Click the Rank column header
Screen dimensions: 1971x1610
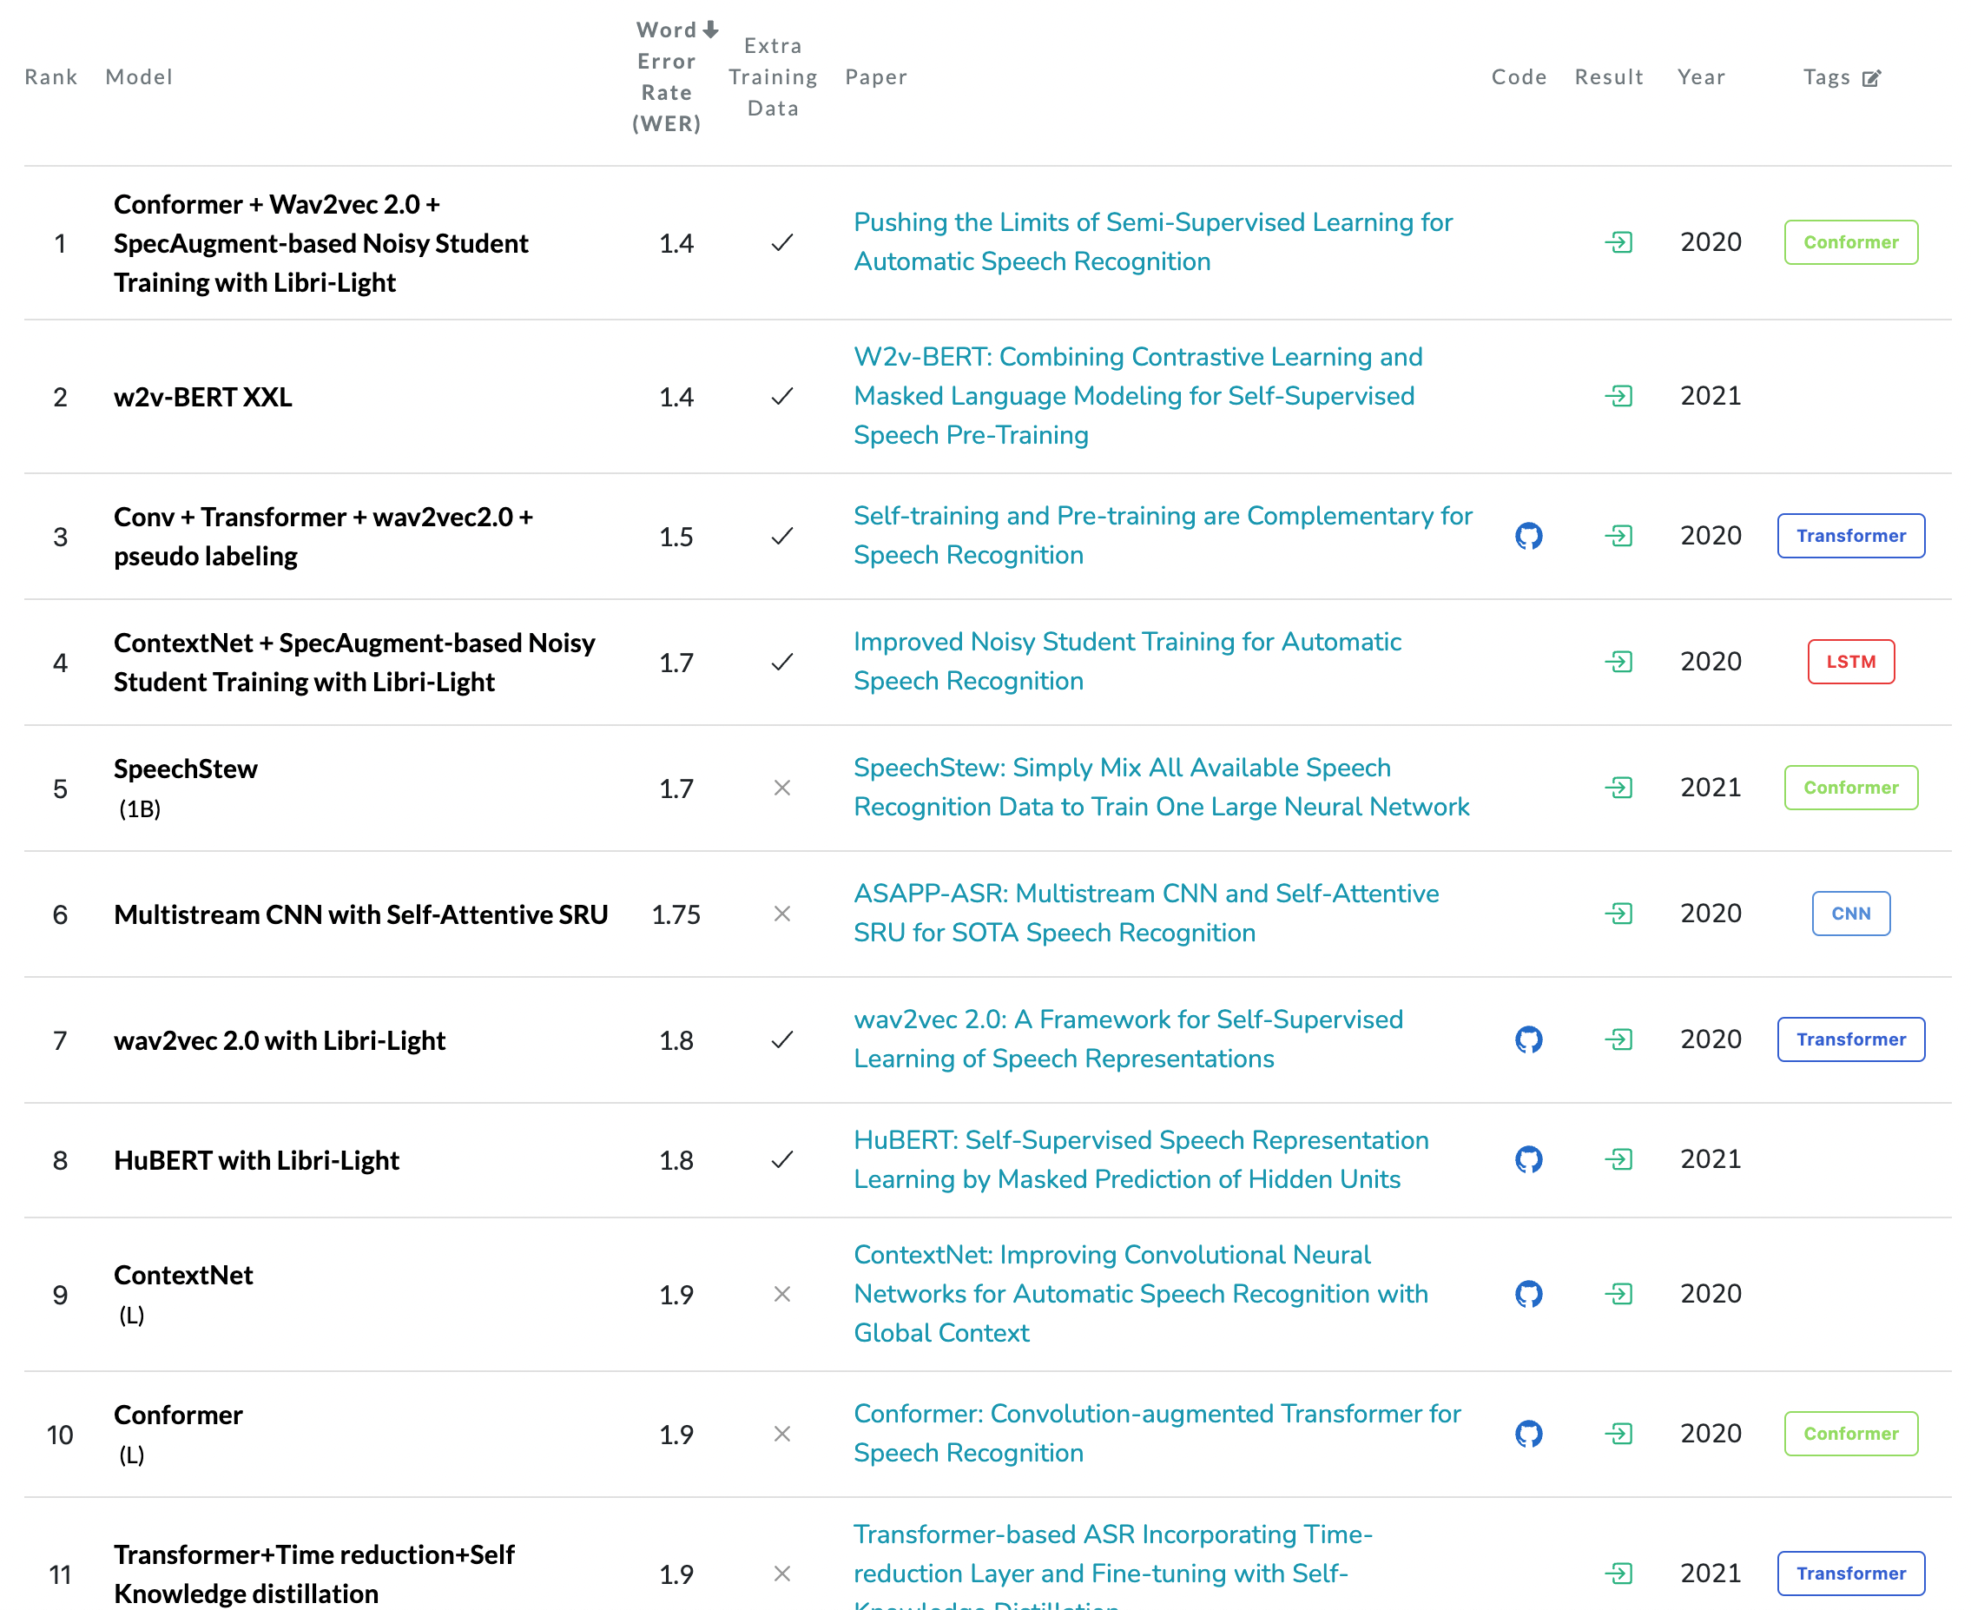click(51, 77)
